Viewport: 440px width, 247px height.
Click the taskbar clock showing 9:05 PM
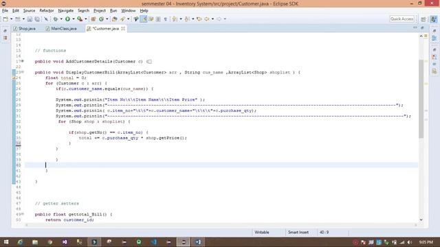426,242
